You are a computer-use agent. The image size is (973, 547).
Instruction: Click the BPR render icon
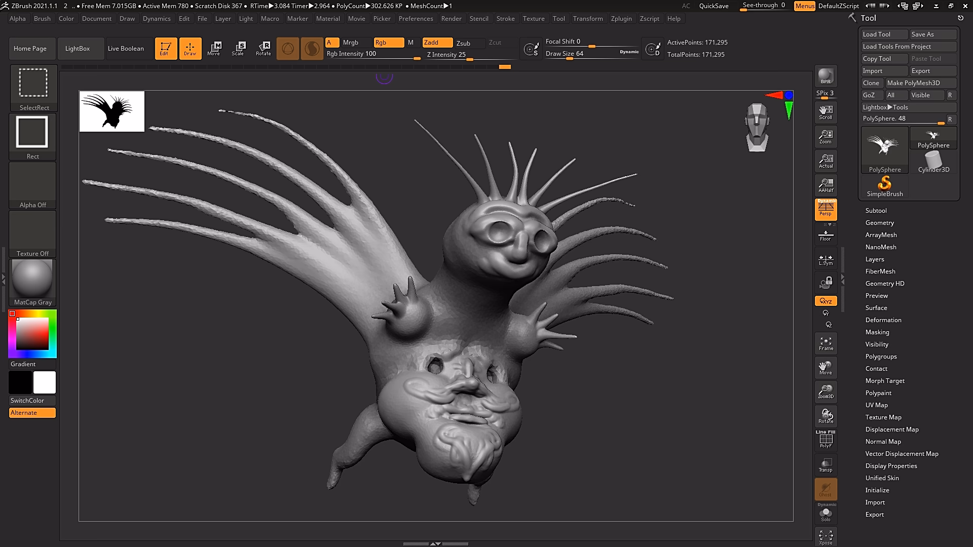826,76
